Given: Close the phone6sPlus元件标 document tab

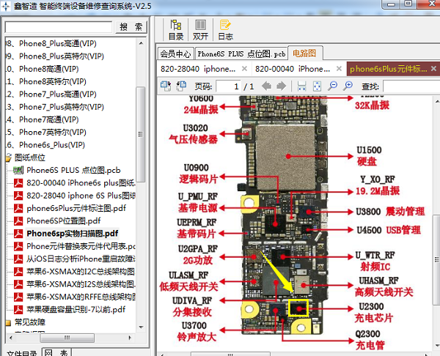Looking at the screenshot, I should [433, 69].
